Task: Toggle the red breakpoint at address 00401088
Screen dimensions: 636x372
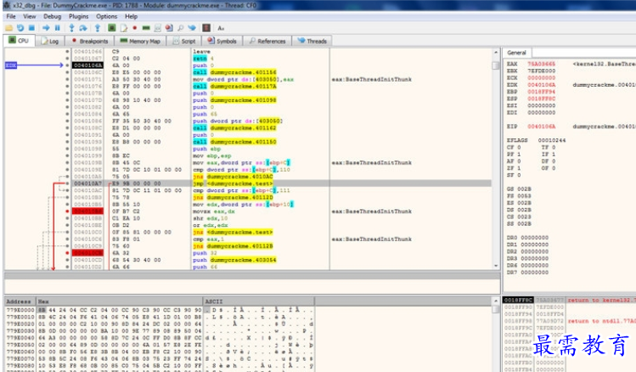Action: 67,211
